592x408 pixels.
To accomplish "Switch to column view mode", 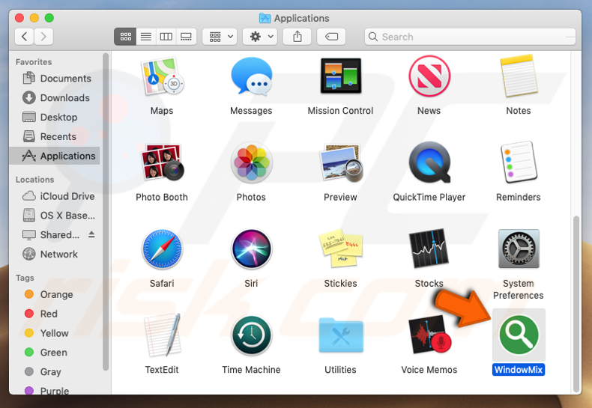I will coord(166,37).
